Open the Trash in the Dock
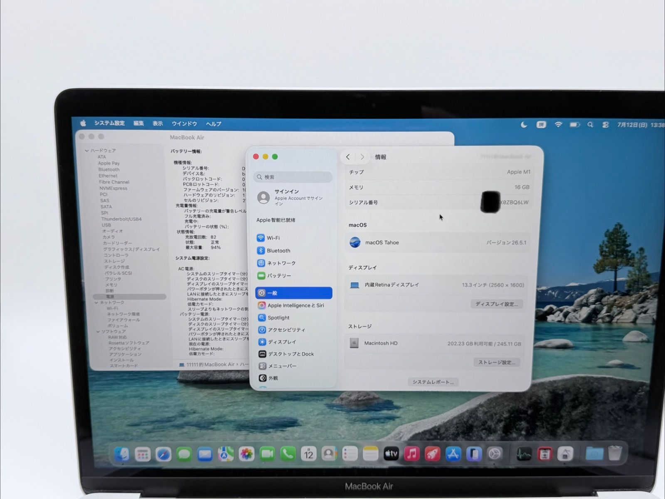This screenshot has width=665, height=499. [615, 454]
